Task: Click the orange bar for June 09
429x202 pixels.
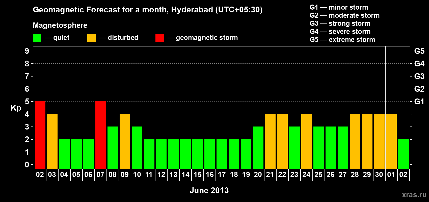Action: point(125,141)
